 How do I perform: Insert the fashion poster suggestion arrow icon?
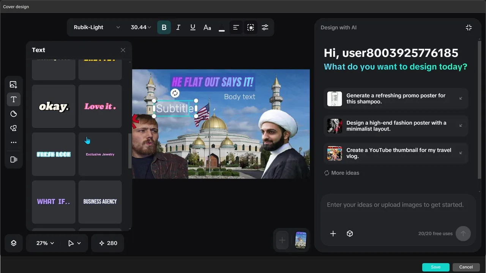coord(461,126)
